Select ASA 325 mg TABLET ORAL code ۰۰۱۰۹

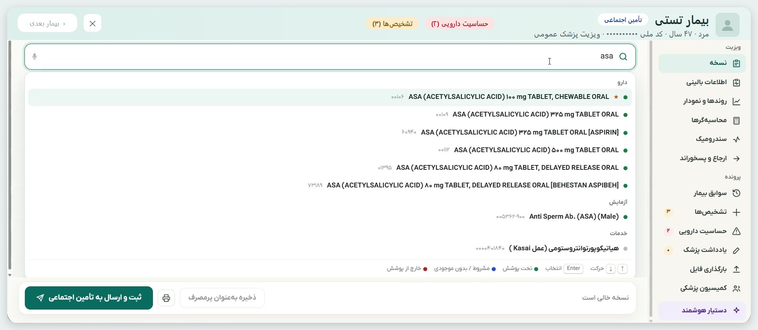point(330,115)
